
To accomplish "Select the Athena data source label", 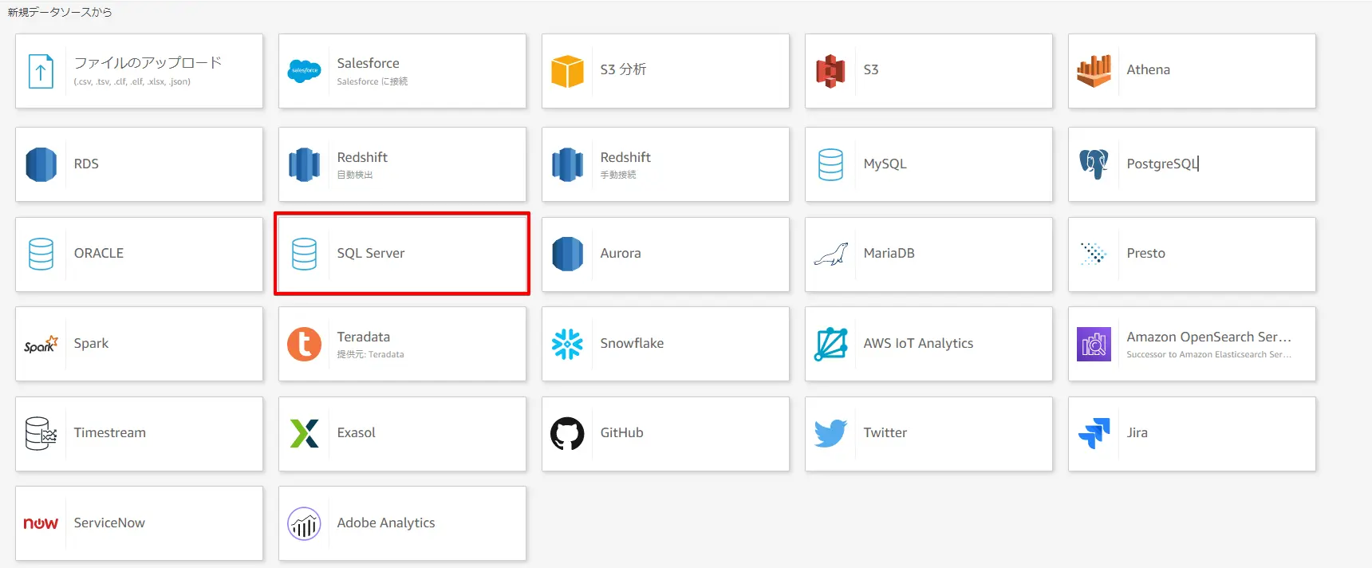I will pos(1149,70).
